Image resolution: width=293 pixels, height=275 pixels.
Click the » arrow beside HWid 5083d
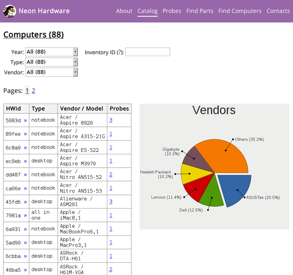point(25,120)
